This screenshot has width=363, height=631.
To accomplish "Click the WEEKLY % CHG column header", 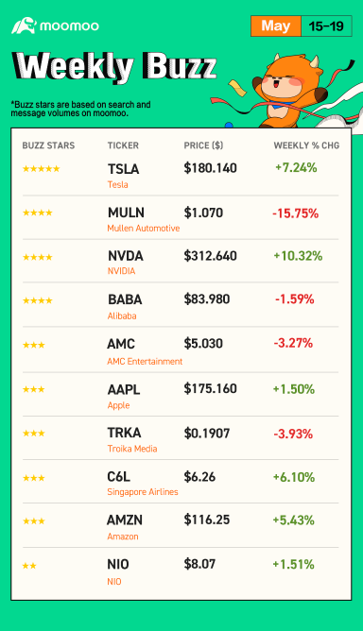I will click(x=306, y=145).
